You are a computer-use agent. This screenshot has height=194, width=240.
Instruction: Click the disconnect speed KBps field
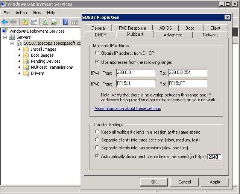[214, 157]
